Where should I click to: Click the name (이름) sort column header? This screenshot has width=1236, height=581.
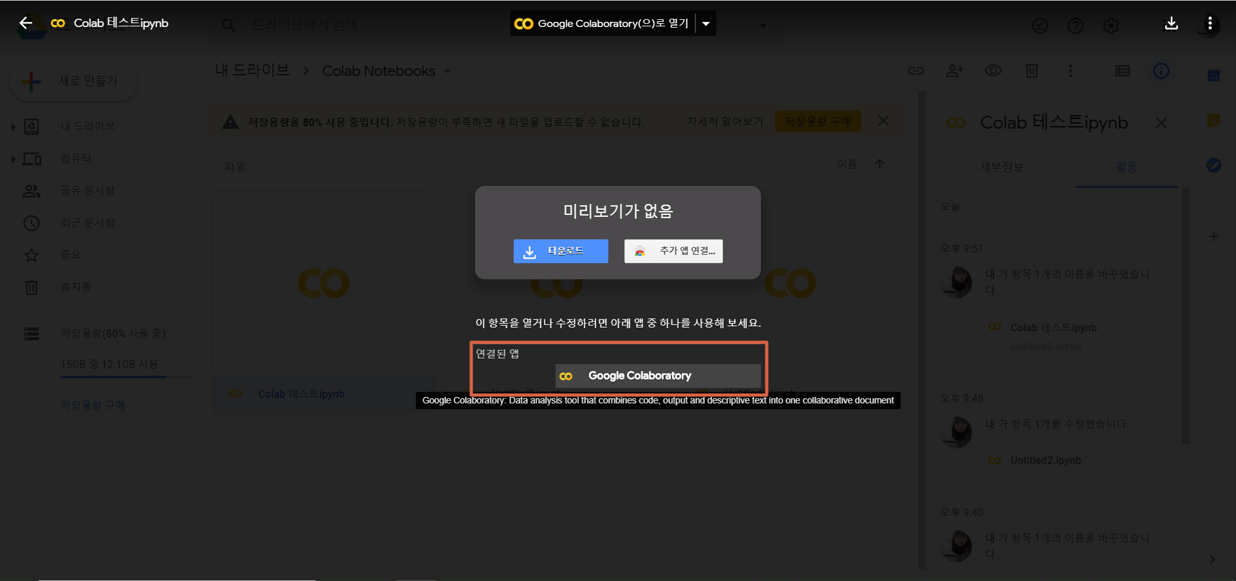[847, 164]
